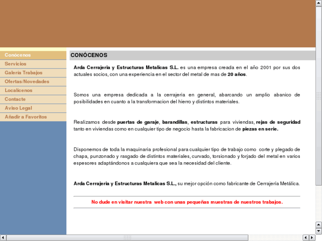Click the horizontal scrollbar left arrow at far left
Image resolution: width=322 pixels, height=241 pixels.
[x=3, y=238]
